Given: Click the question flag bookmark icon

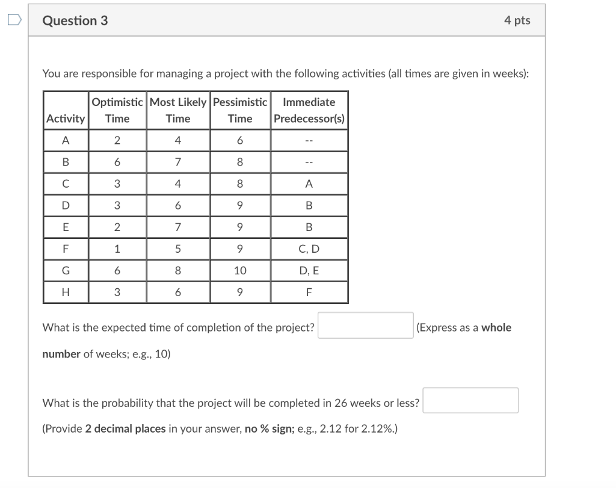Looking at the screenshot, I should 14,19.
